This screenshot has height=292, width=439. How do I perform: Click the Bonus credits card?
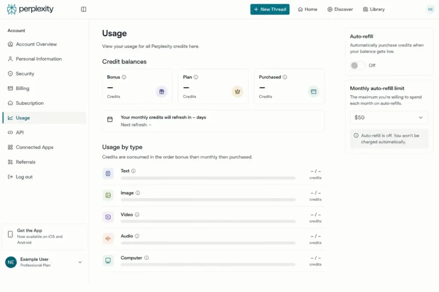click(x=137, y=86)
